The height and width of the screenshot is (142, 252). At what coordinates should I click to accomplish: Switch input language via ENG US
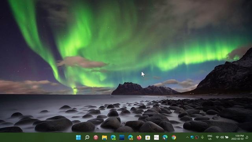click(x=210, y=137)
